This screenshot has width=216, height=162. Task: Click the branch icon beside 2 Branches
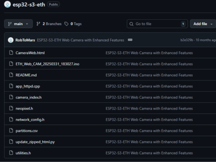click(x=38, y=24)
